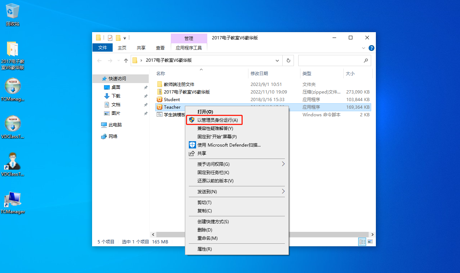Choose 重命名(M) in the context menu
The image size is (460, 273).
point(236,238)
